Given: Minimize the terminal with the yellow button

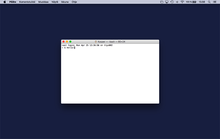Looking at the screenshot, I should point(67,42).
